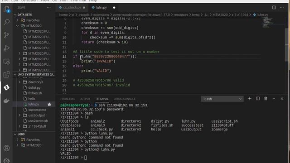Collapse the JOBS section
The height and width of the screenshot is (163, 290).
pos(34,134)
